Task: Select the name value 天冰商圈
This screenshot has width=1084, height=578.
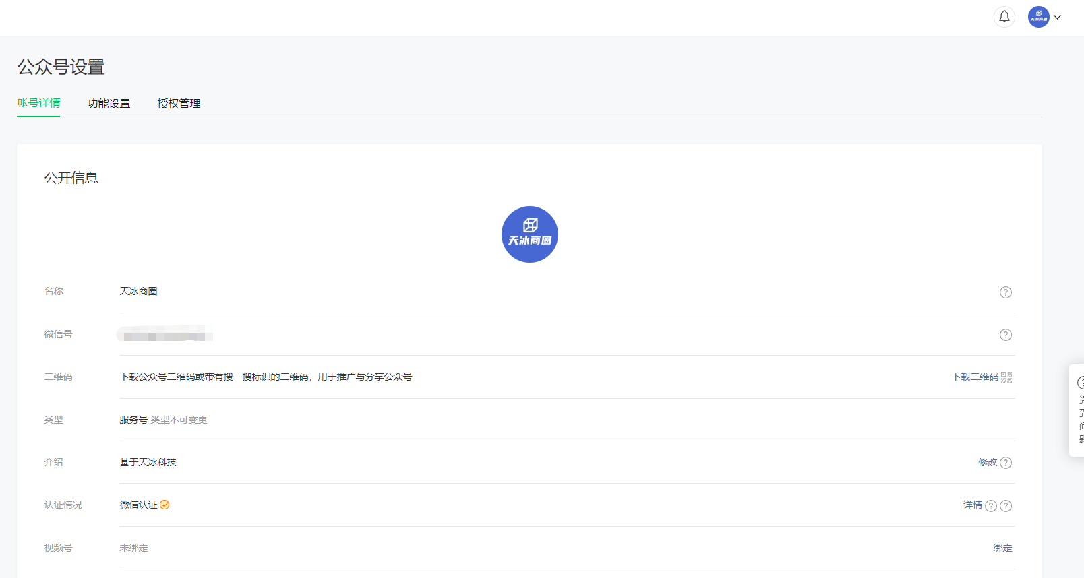Action: [x=138, y=291]
